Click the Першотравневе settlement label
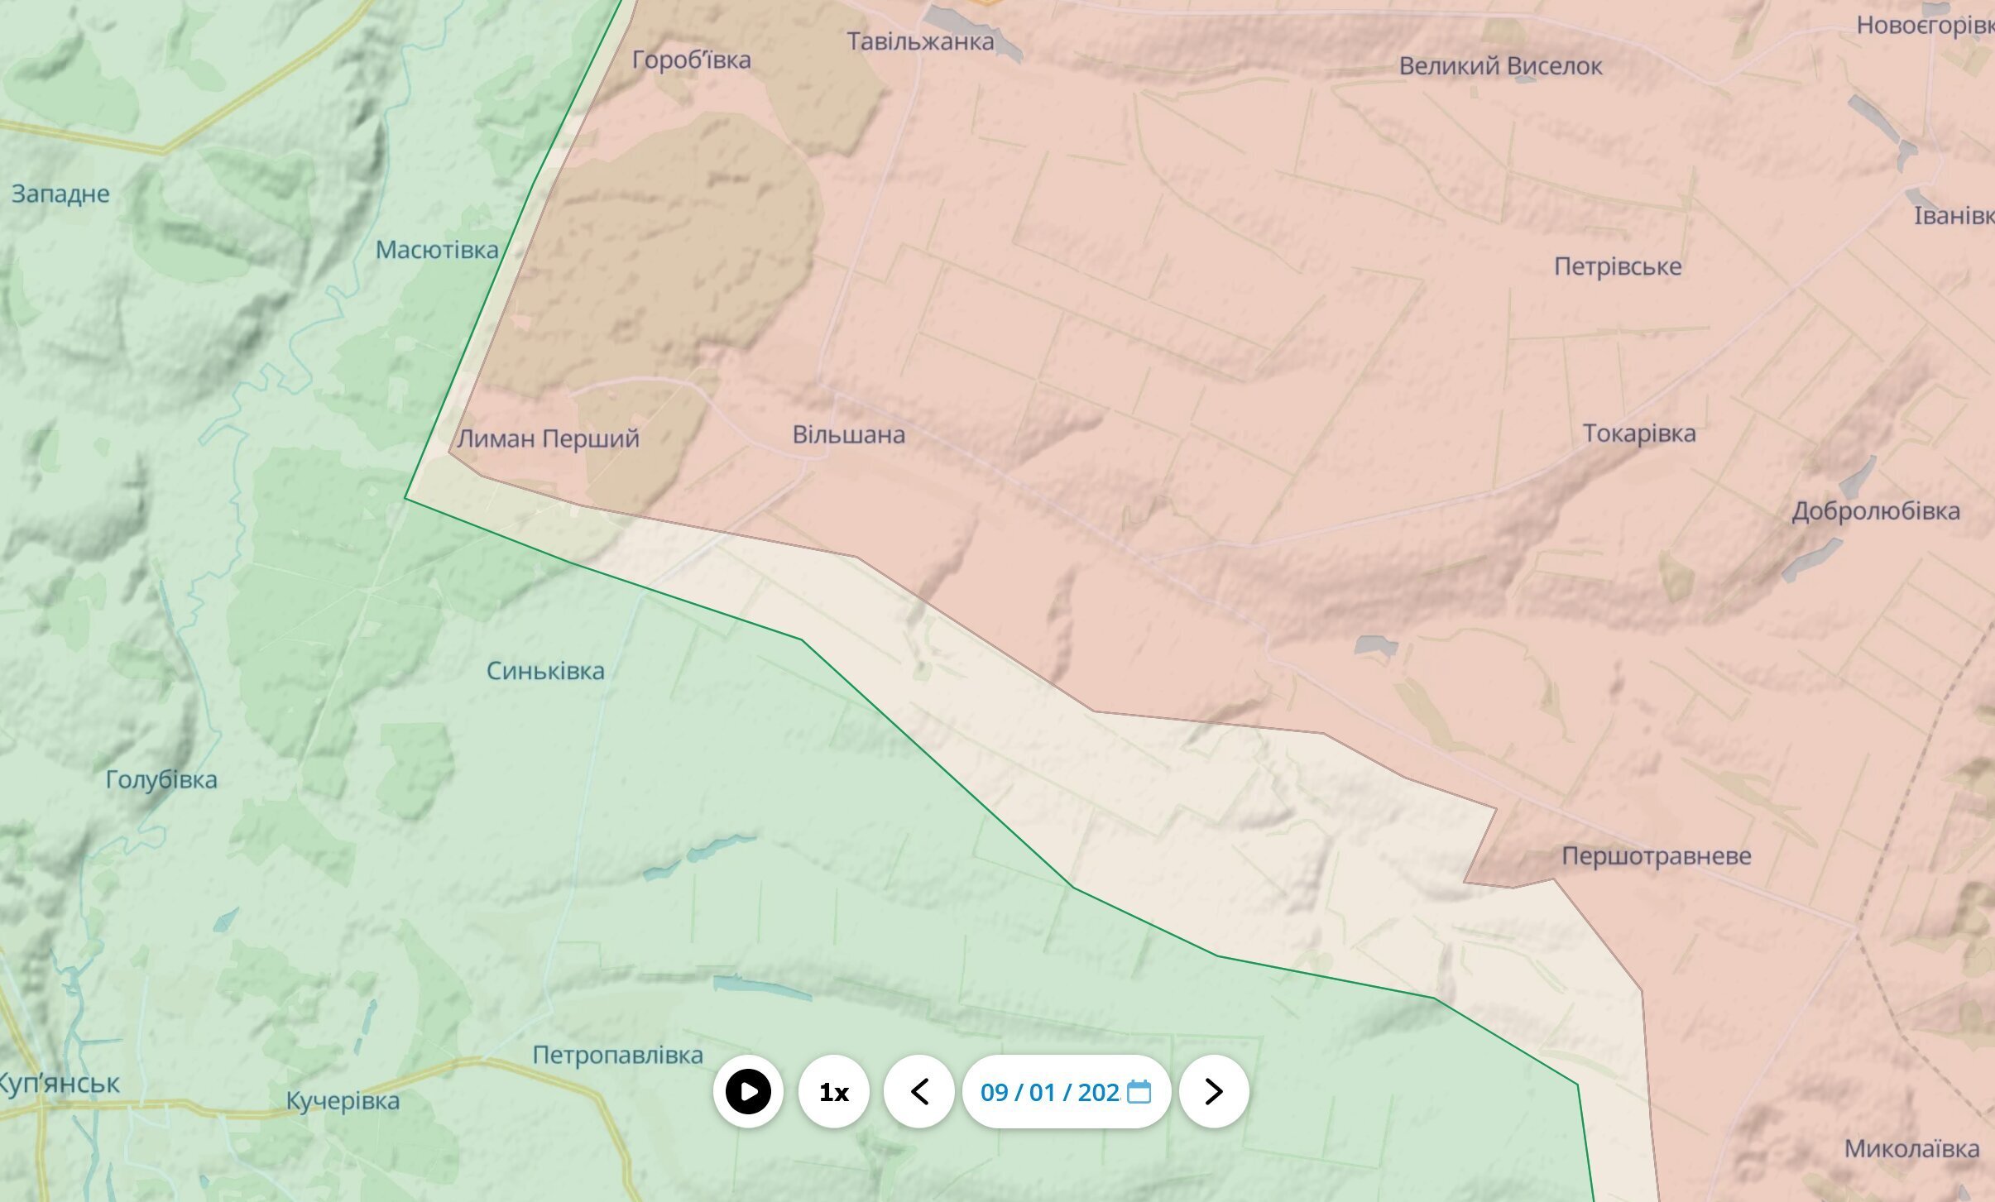Image resolution: width=1995 pixels, height=1202 pixels. [1656, 856]
